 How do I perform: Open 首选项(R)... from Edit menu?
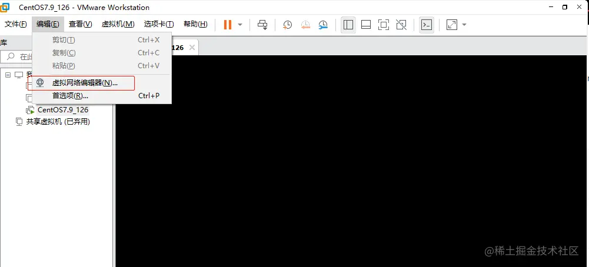(102, 96)
